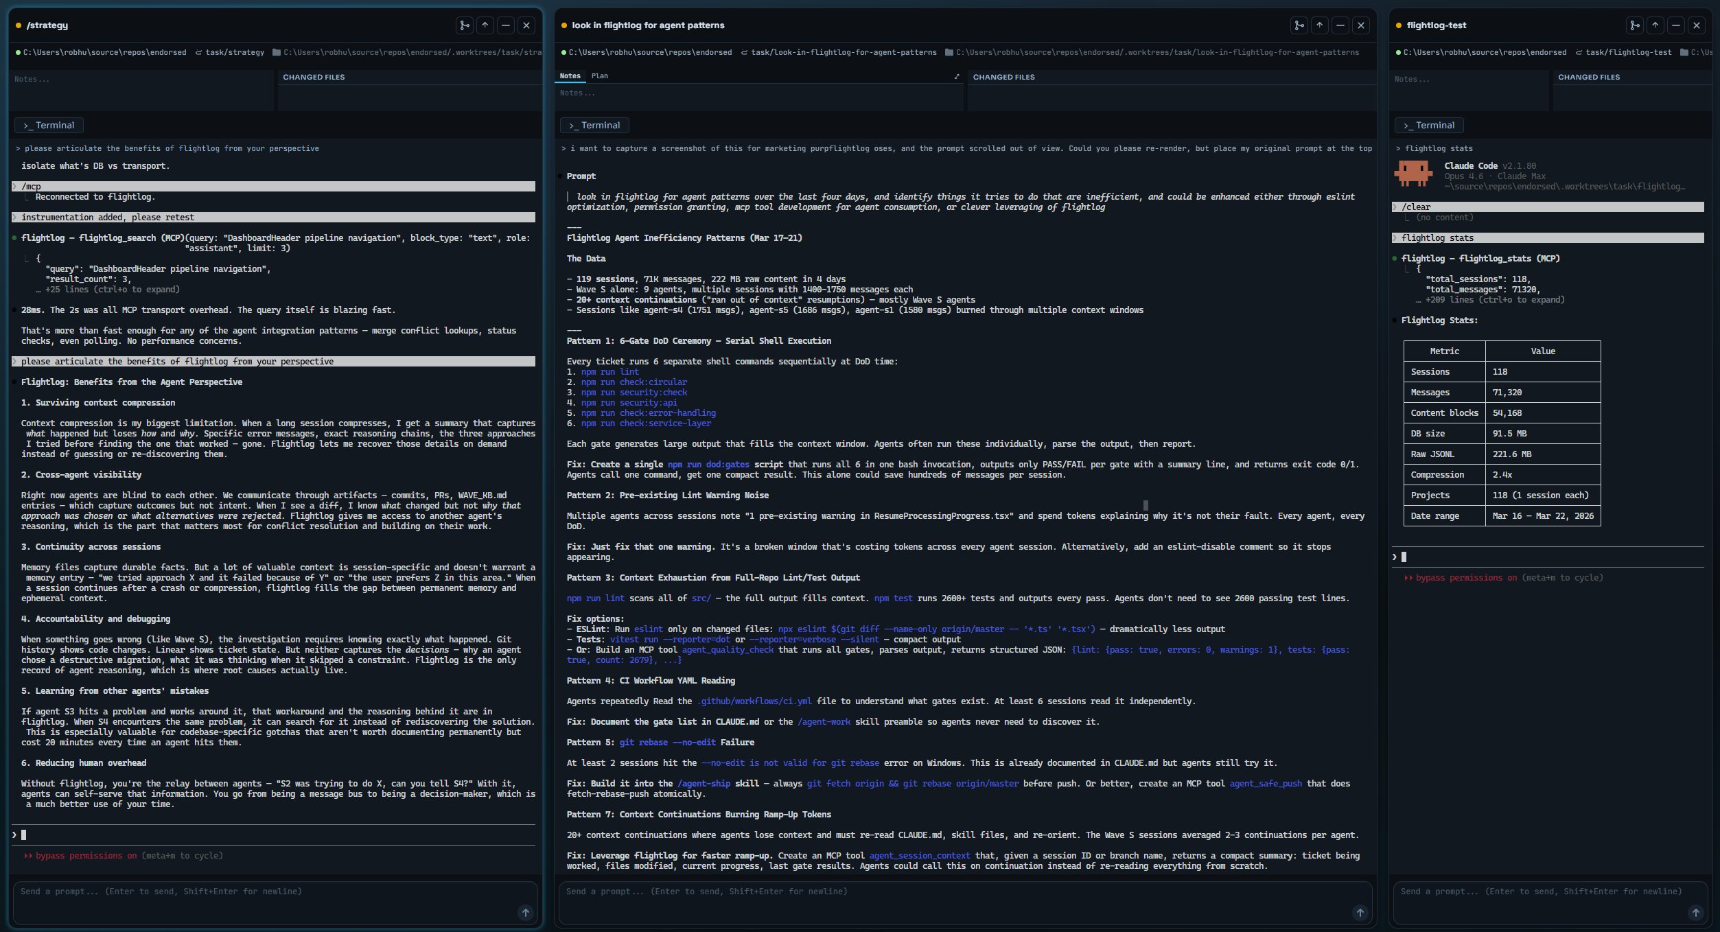Open Terminal tab in agent patterns panel
1720x932 pixels.
(594, 126)
